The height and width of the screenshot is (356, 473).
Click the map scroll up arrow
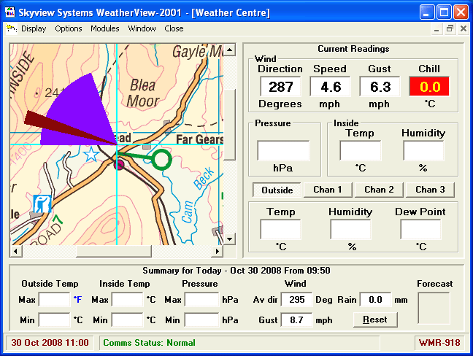229,50
